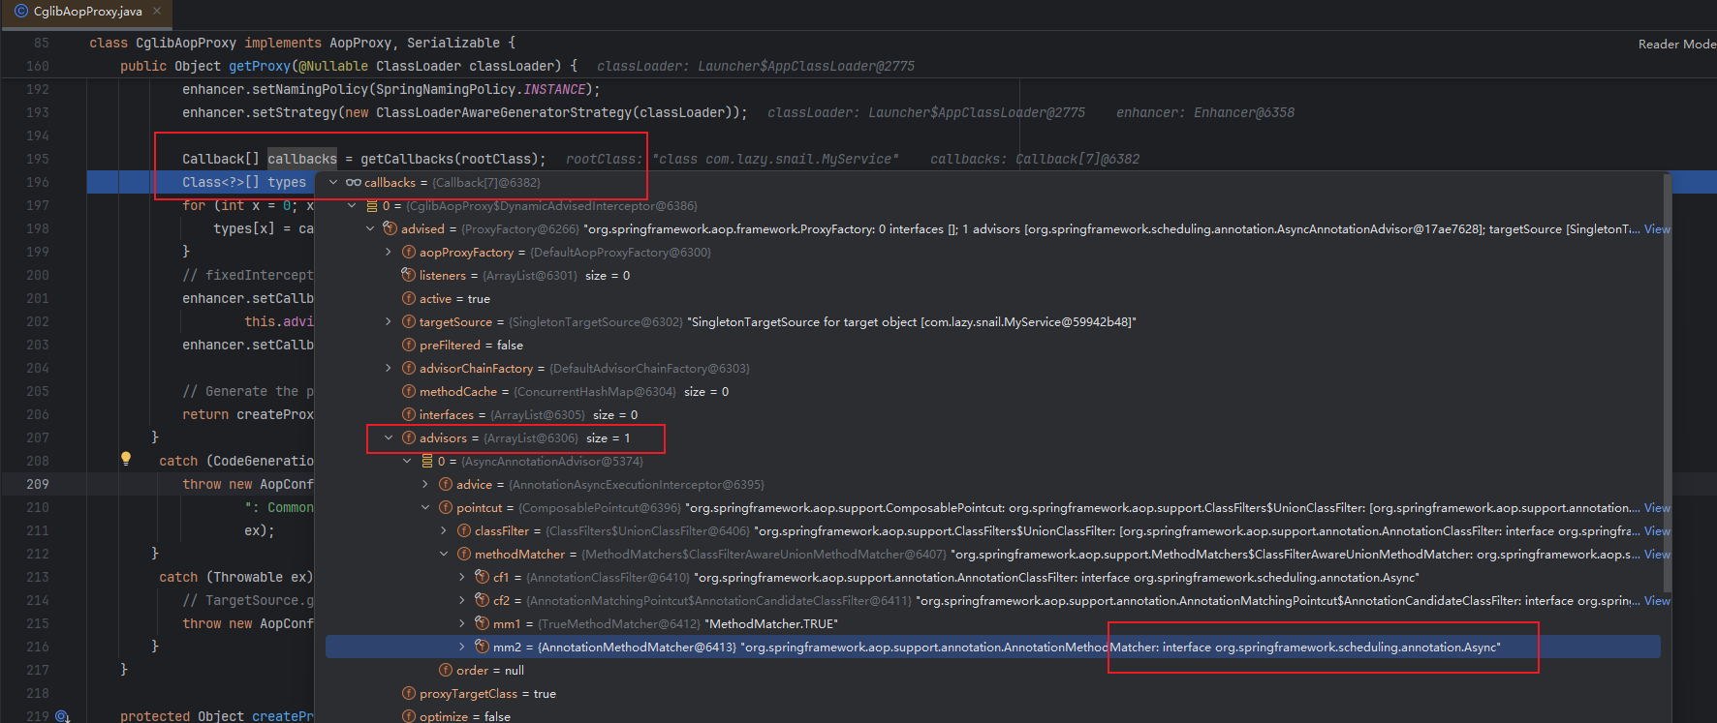Click the field icon beside pointcut
The height and width of the screenshot is (723, 1717).
point(446,507)
